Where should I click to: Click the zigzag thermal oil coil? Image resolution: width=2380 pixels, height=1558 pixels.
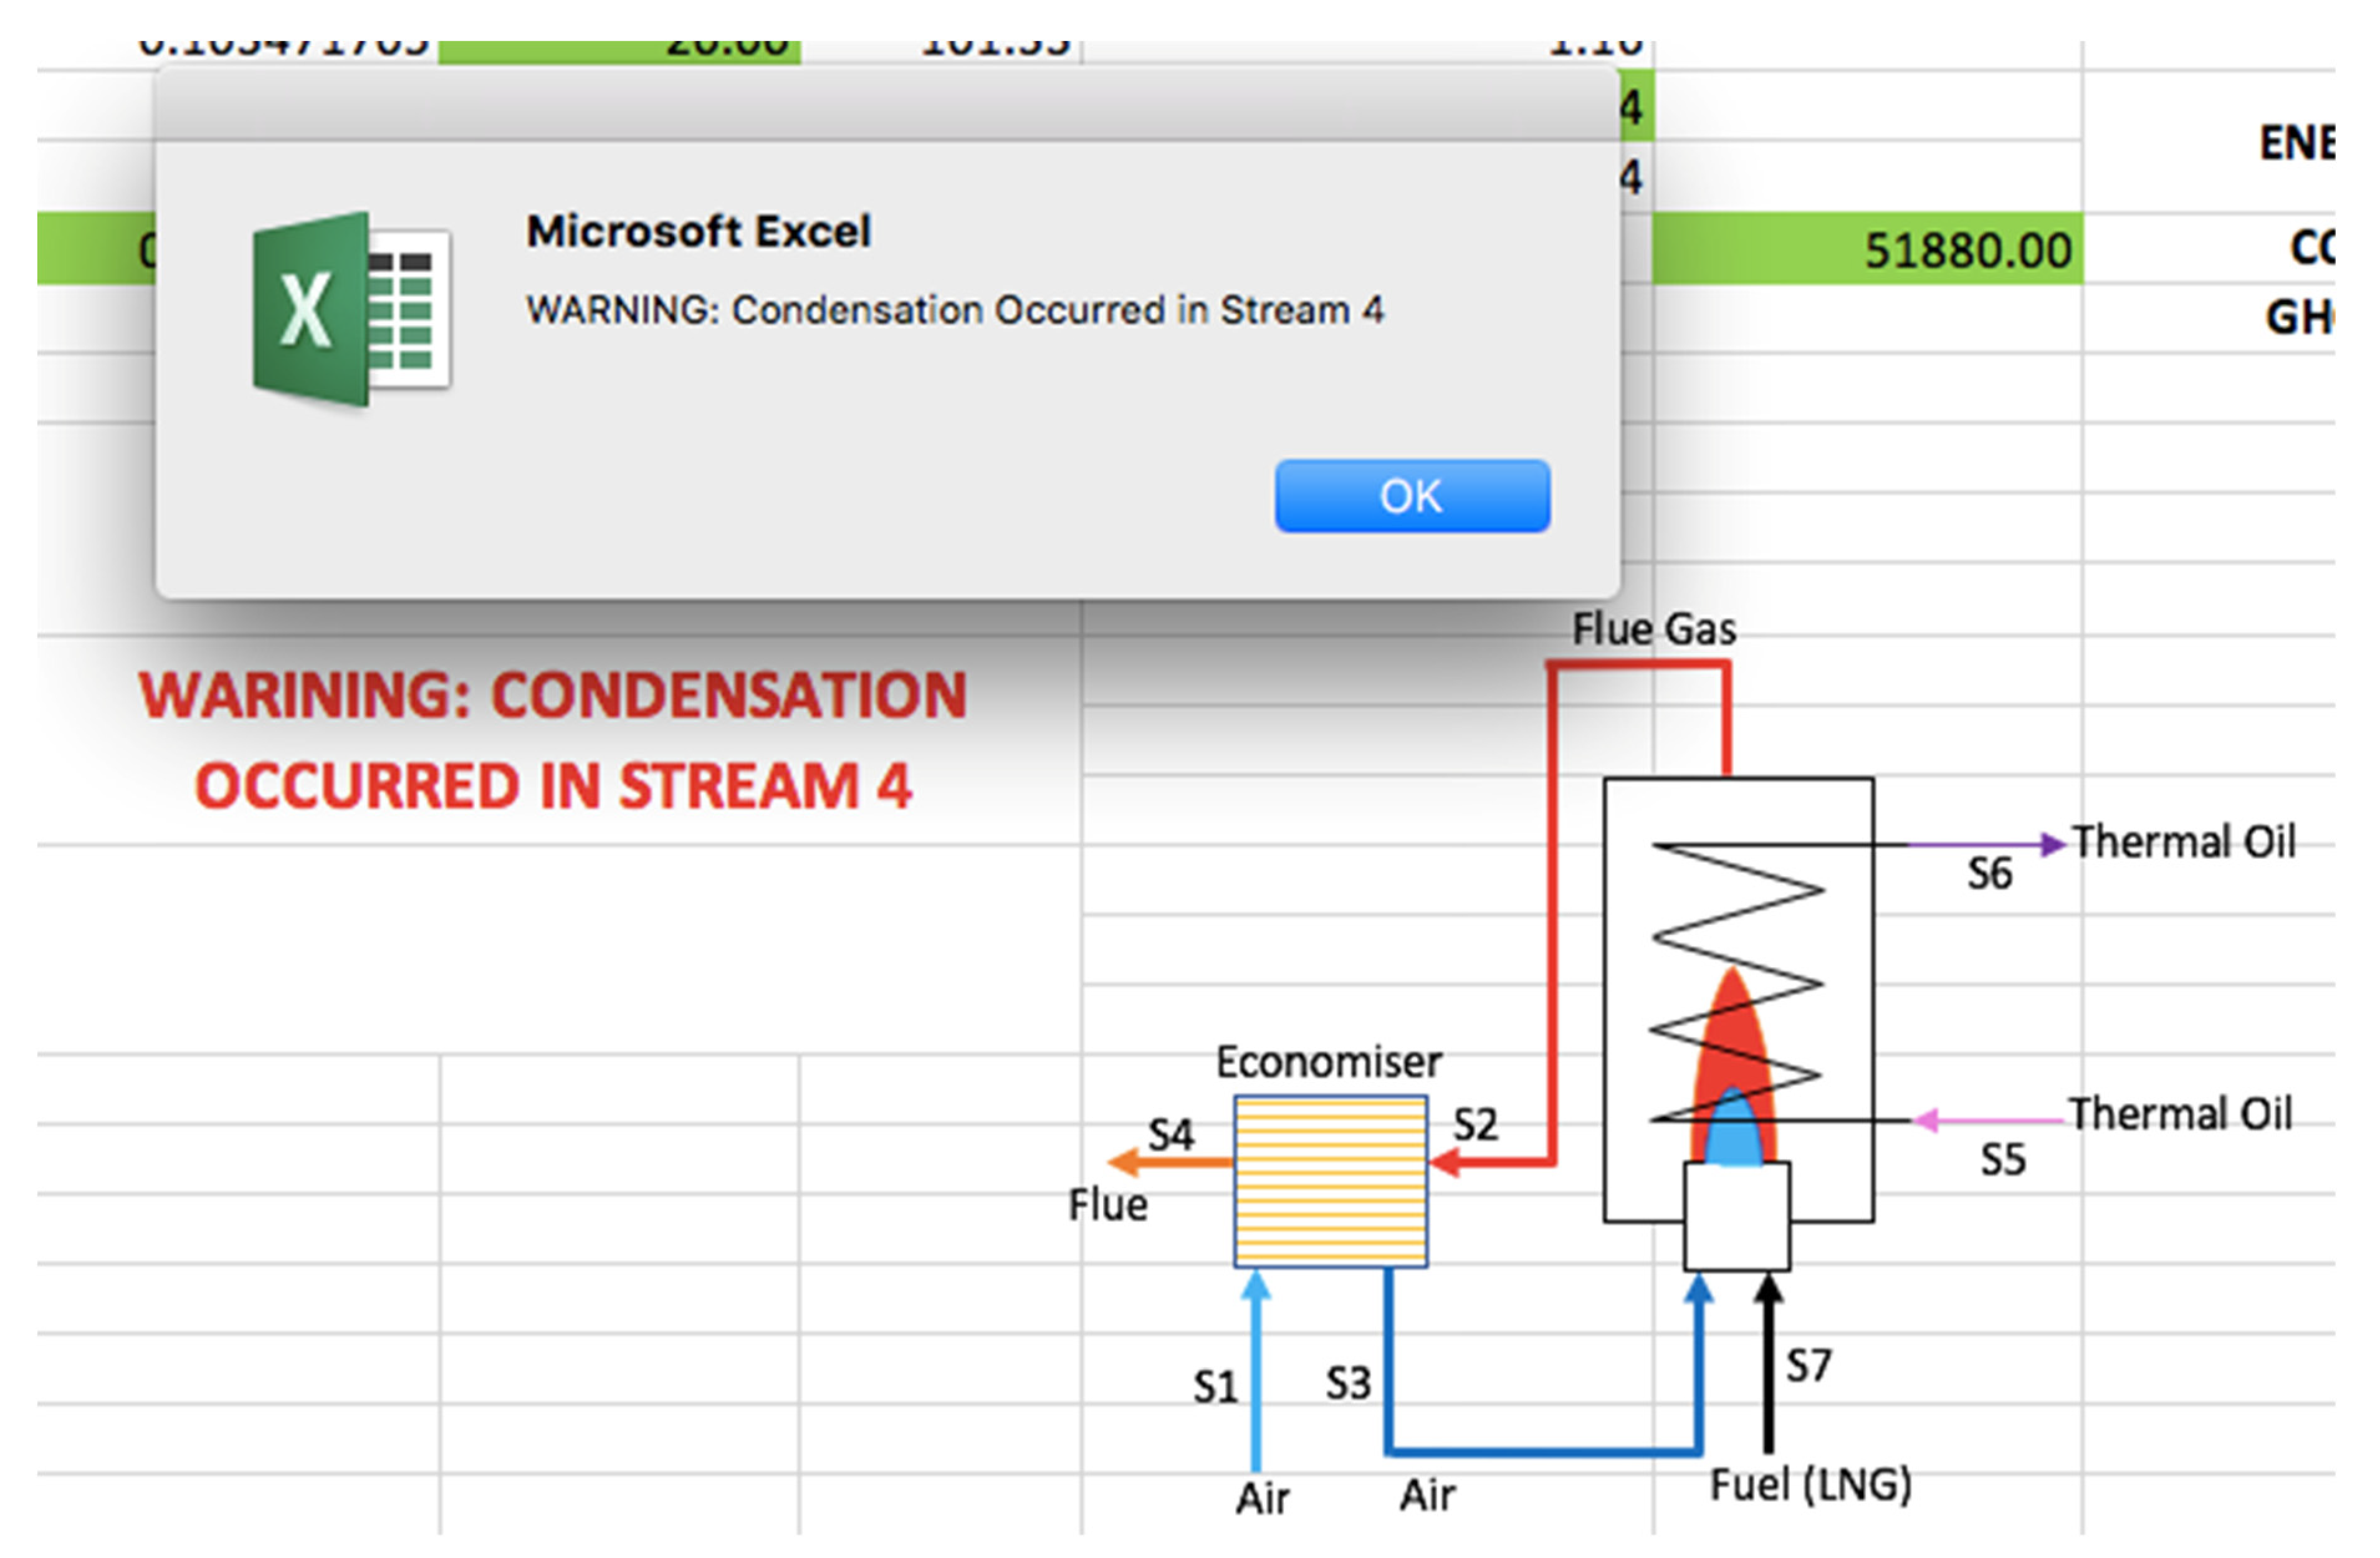pos(1737,915)
